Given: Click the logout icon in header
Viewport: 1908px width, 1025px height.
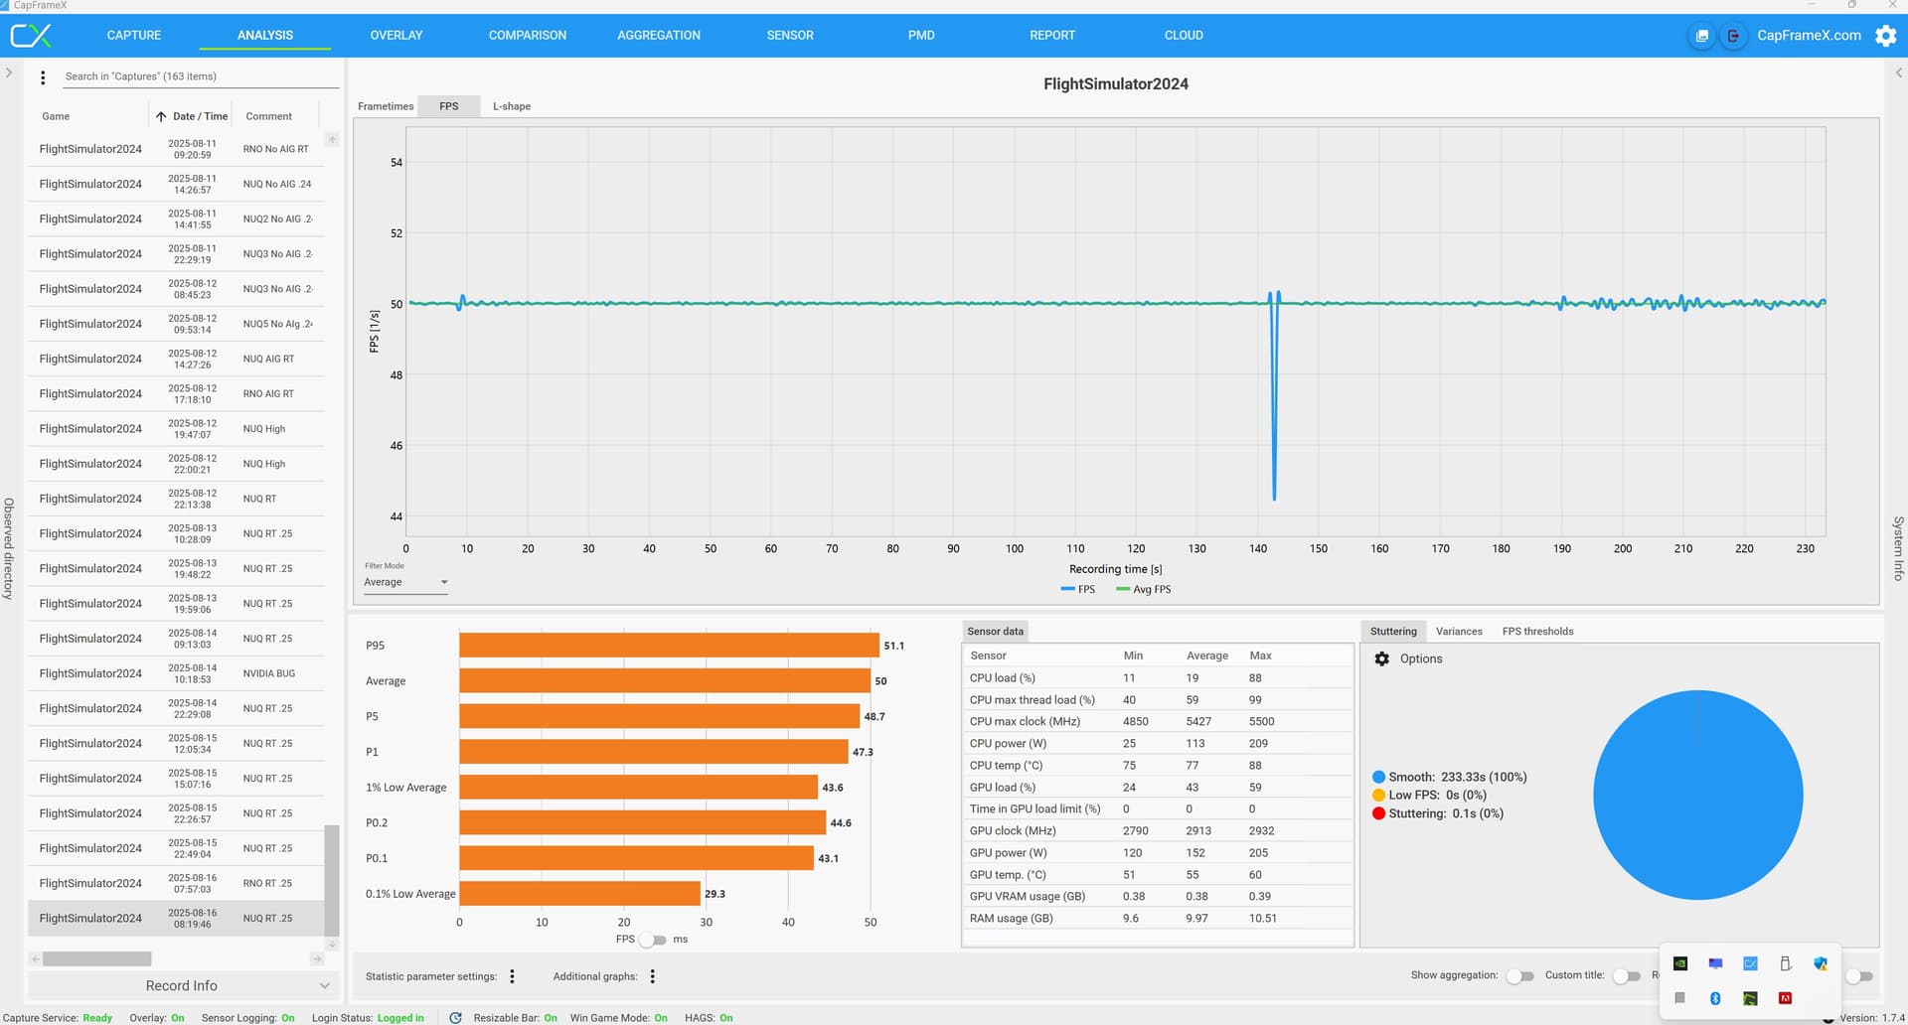Looking at the screenshot, I should click(x=1733, y=36).
